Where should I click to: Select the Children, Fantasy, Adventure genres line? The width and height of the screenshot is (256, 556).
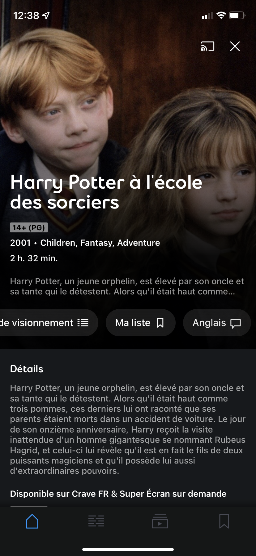[x=100, y=243]
